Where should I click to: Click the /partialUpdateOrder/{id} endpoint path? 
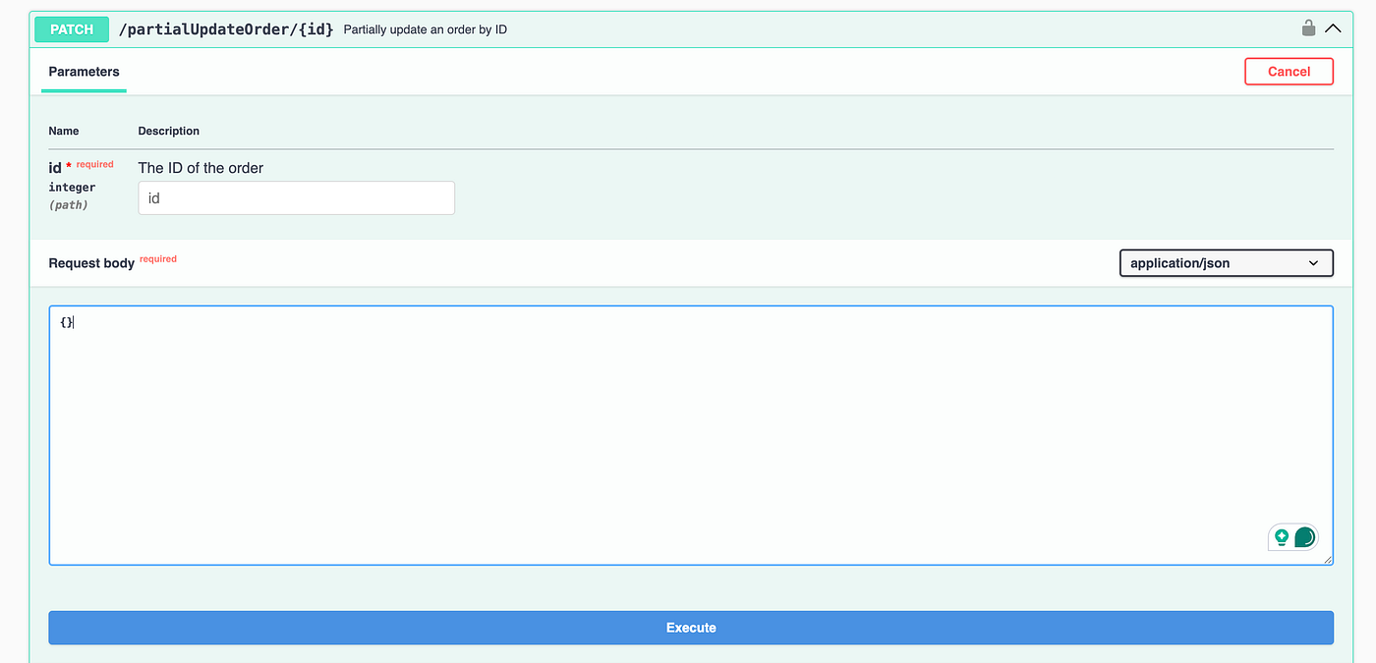click(225, 29)
